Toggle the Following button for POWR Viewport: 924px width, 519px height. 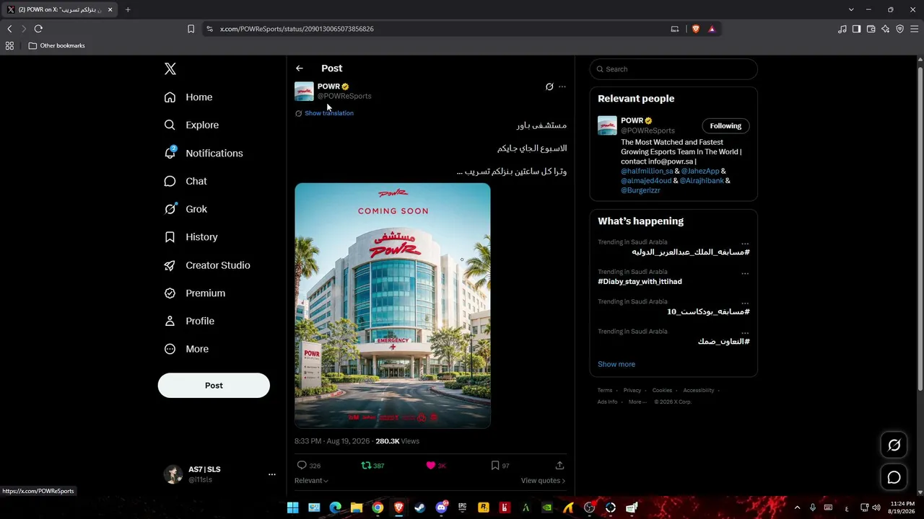tap(725, 126)
